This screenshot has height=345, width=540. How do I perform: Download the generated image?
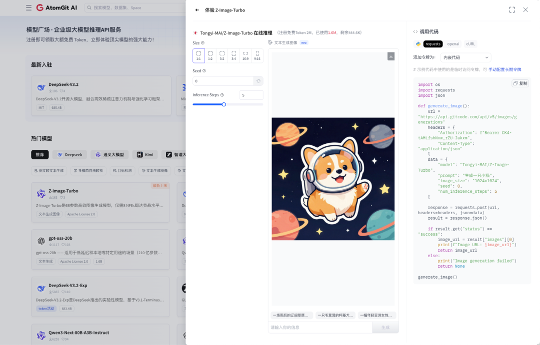pos(390,56)
